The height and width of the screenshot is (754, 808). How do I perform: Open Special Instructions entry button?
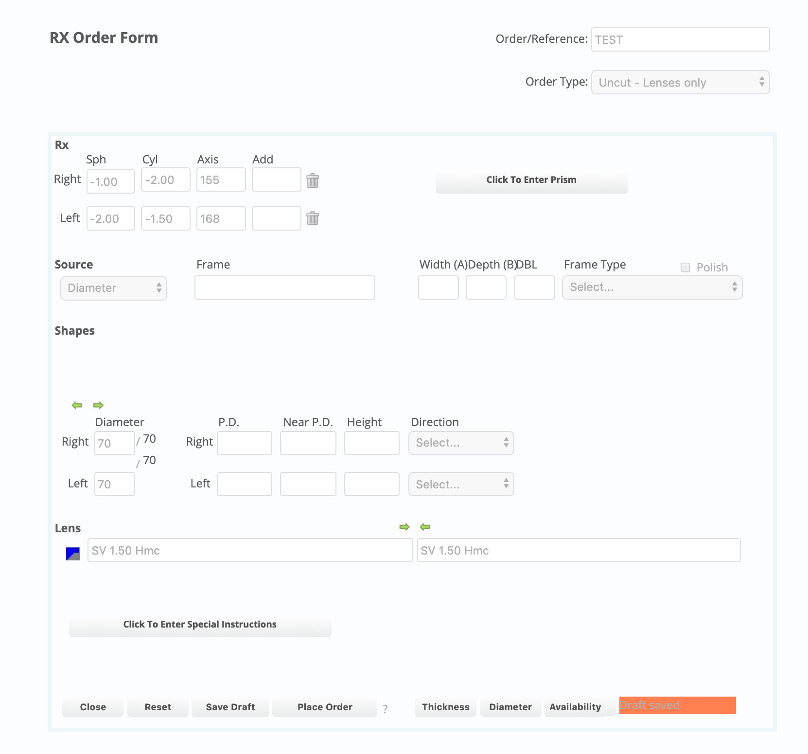200,625
